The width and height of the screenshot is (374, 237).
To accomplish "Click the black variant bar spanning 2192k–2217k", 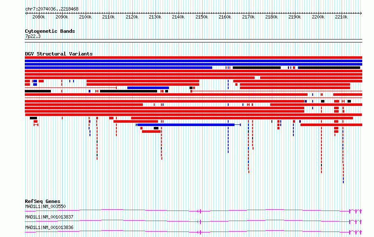I will [x=329, y=68].
